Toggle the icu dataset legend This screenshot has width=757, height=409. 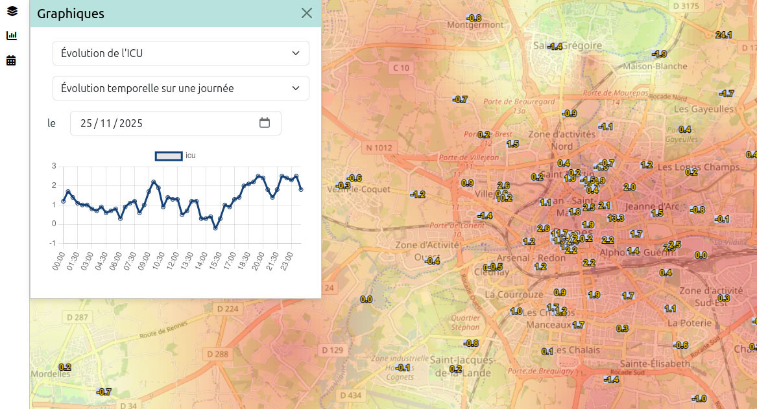(x=168, y=156)
